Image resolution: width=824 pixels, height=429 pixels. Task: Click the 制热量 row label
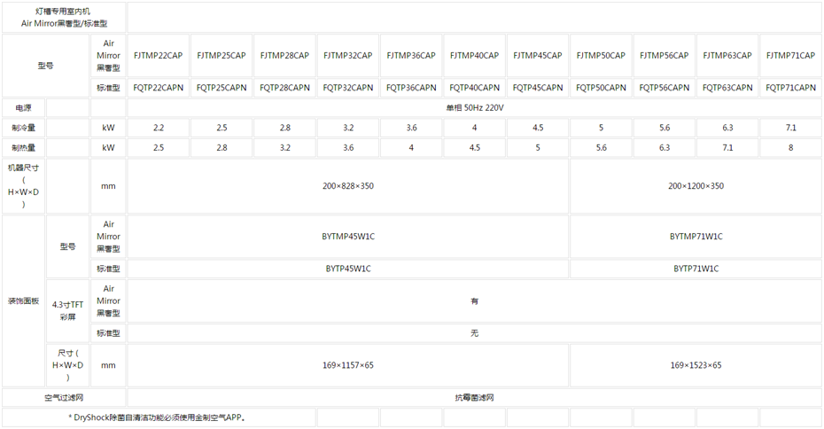click(24, 148)
